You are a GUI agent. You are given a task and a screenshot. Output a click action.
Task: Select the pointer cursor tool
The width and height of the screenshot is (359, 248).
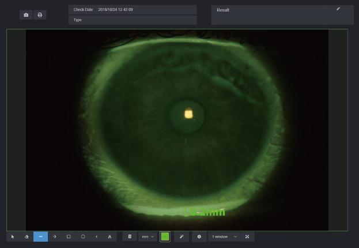(x=13, y=236)
